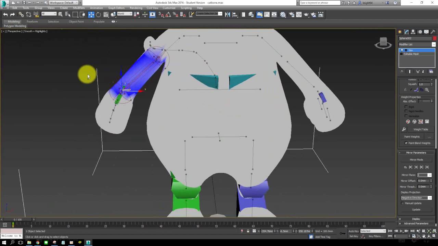Click Configure Modifier Sets icon
The image size is (438, 246).
(x=431, y=71)
